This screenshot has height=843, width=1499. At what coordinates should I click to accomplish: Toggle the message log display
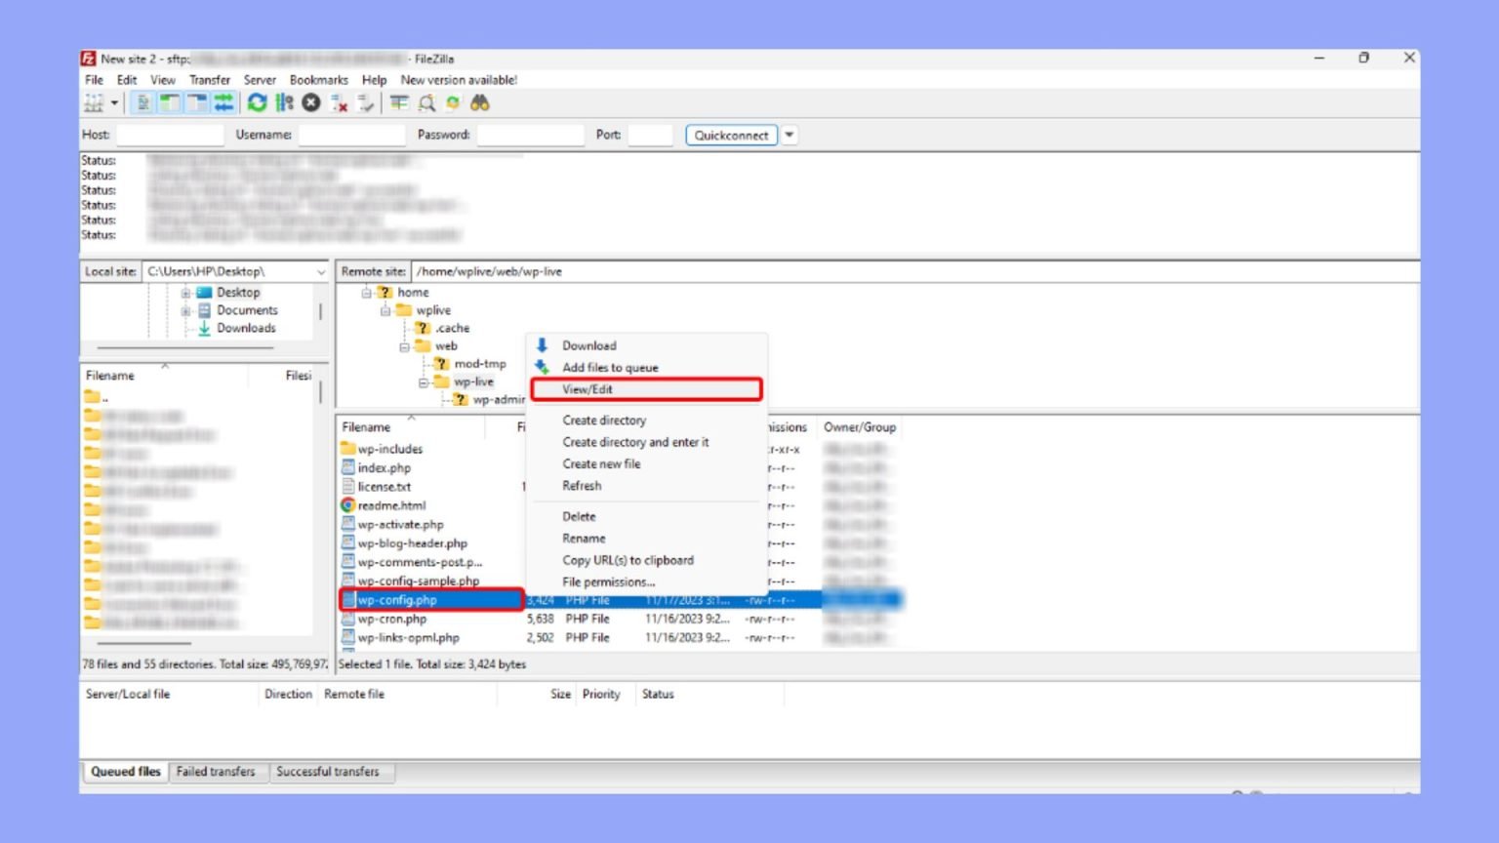coord(144,102)
